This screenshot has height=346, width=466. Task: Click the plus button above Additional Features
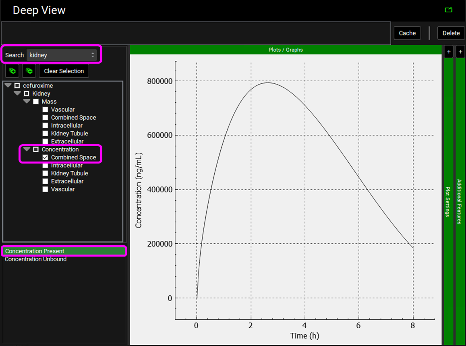461,52
